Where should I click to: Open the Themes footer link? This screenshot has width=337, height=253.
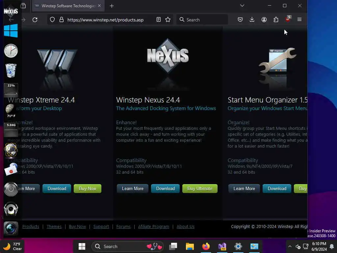point(54,227)
